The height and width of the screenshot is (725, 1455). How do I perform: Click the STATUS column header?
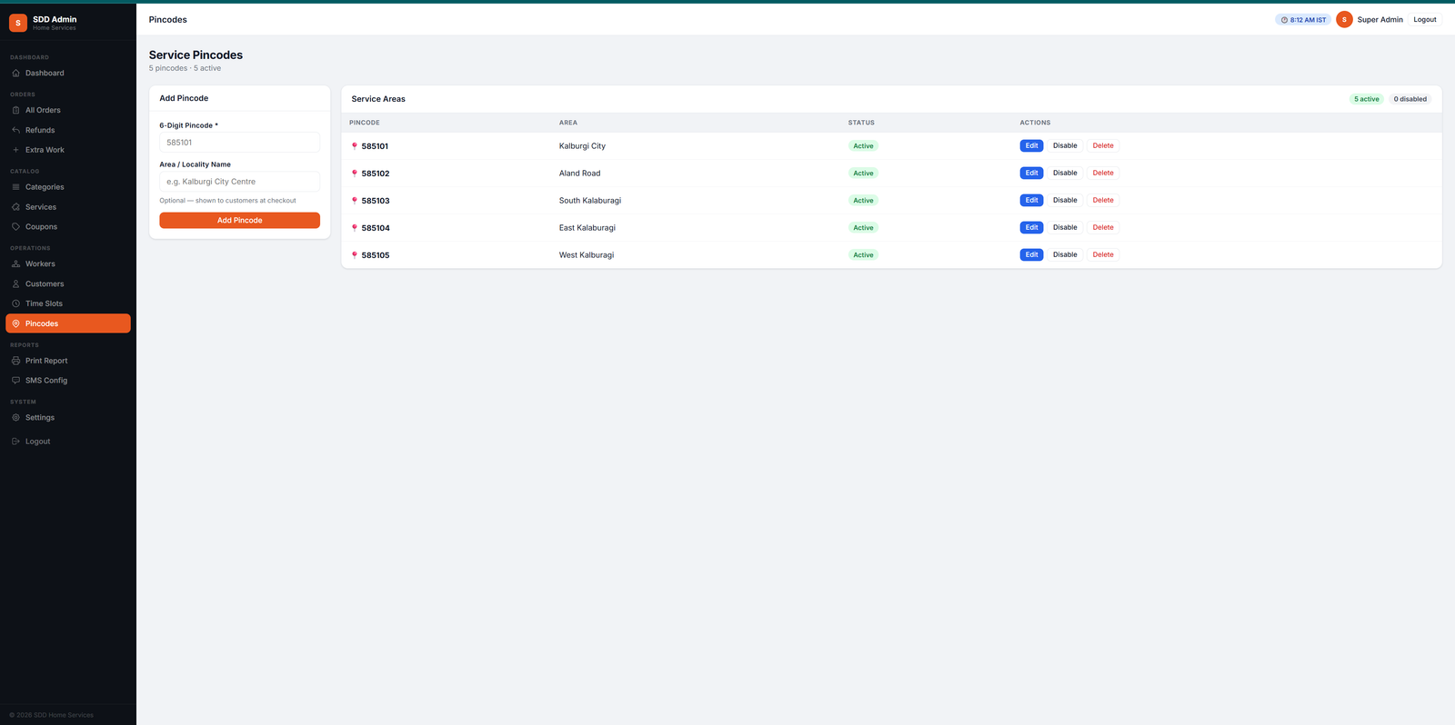[861, 123]
